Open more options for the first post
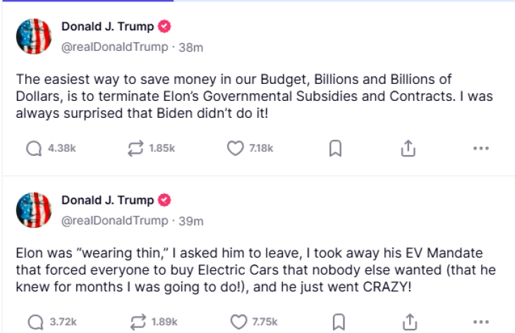The image size is (515, 333). point(481,149)
